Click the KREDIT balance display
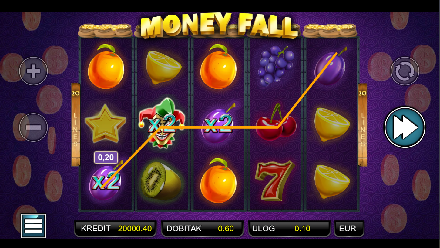Screen dimensions: 440x248 click(115, 228)
